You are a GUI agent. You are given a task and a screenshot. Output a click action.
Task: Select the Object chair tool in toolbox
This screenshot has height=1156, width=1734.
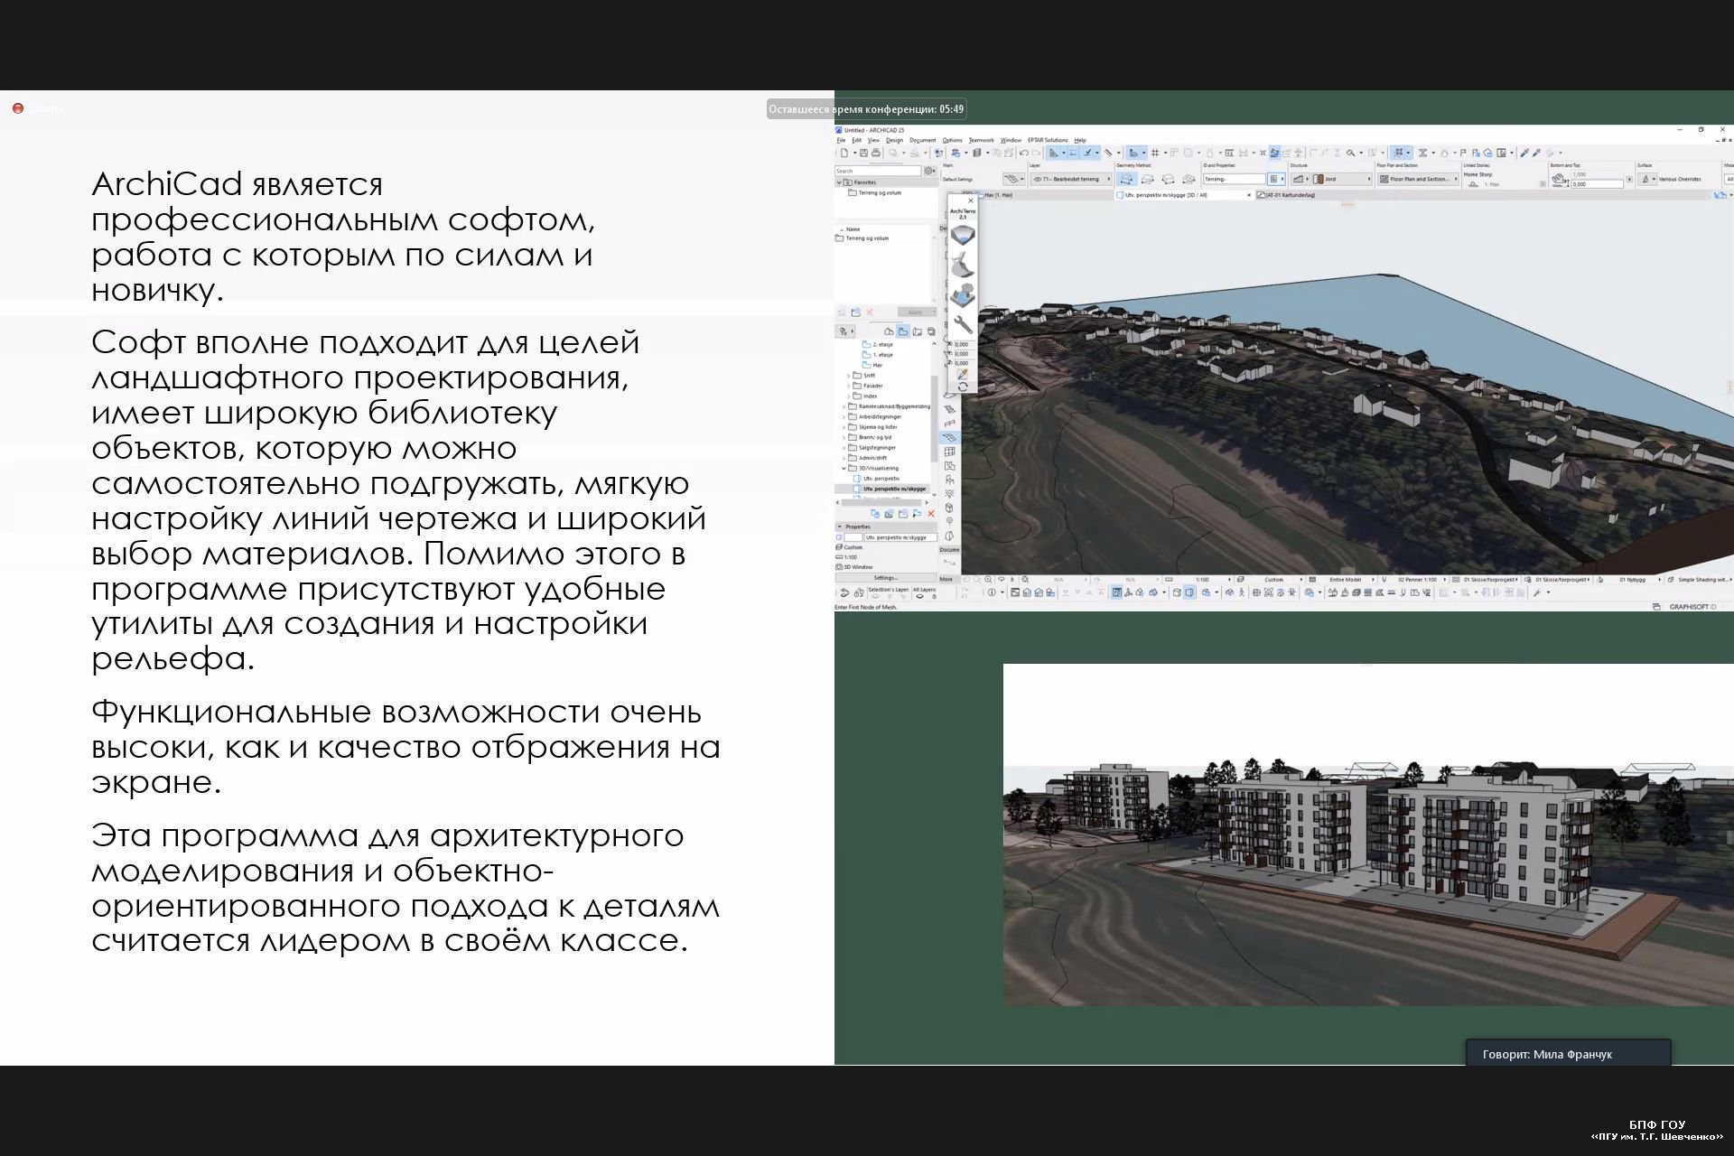coord(949,480)
